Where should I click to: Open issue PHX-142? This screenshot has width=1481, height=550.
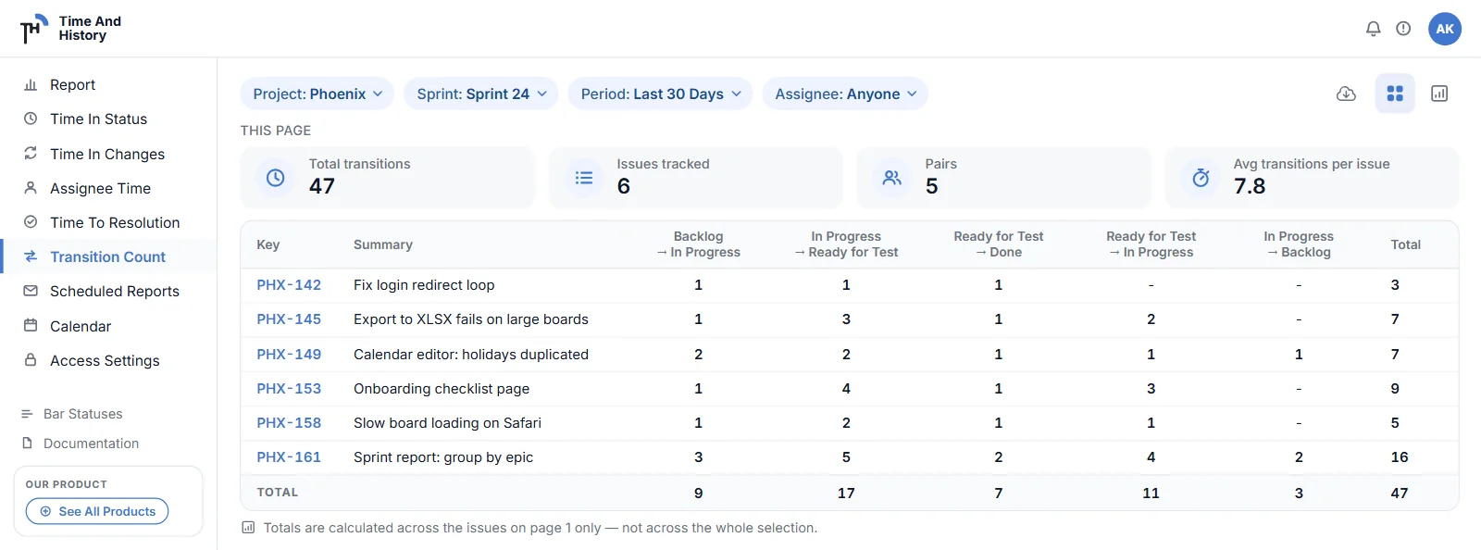289,285
